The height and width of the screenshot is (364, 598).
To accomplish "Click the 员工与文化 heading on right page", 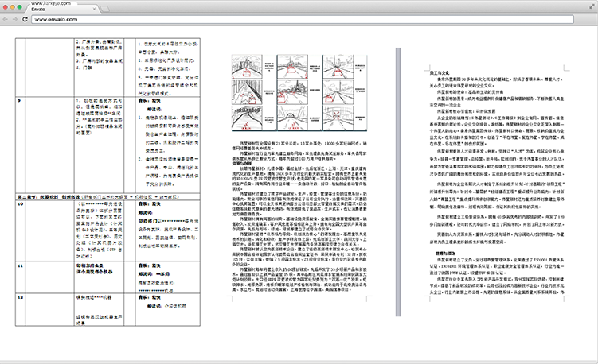I will pyautogui.click(x=428, y=72).
